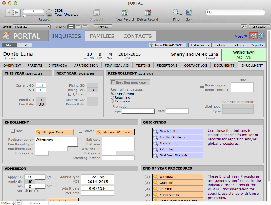Open the Browse mode pop-up

pos(35,203)
